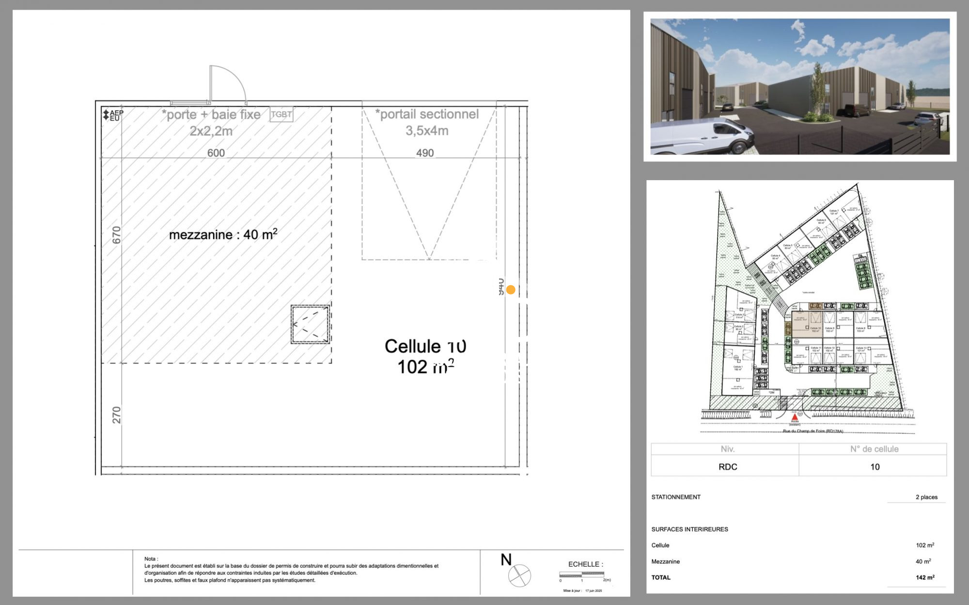Click the 'mezzanine : 40 m²' label
This screenshot has height=605, width=969.
(223, 235)
